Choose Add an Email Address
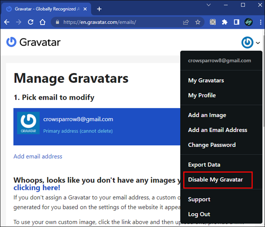Image resolution: width=265 pixels, height=227 pixels. click(x=218, y=130)
